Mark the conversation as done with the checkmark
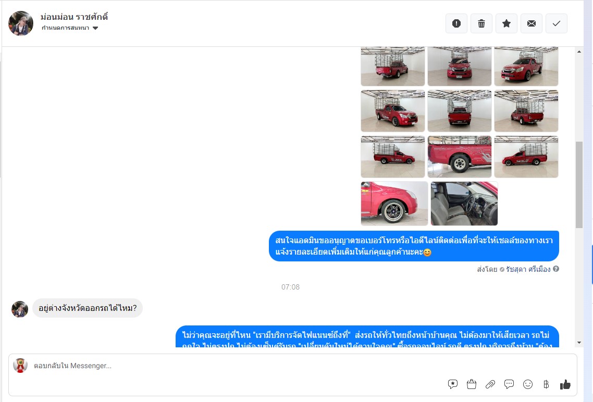This screenshot has width=593, height=402. tap(557, 23)
